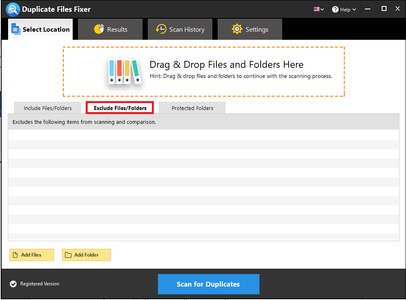The image size is (406, 300).
Task: Maximize the Duplicate Files Fixer window
Action: click(x=384, y=9)
